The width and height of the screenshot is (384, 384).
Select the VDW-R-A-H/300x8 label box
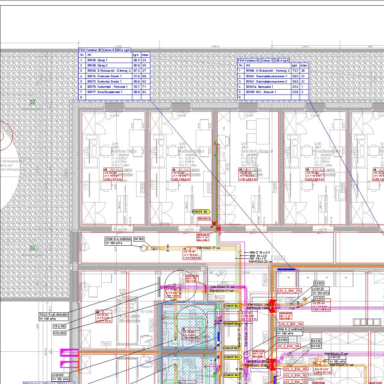[118, 238]
